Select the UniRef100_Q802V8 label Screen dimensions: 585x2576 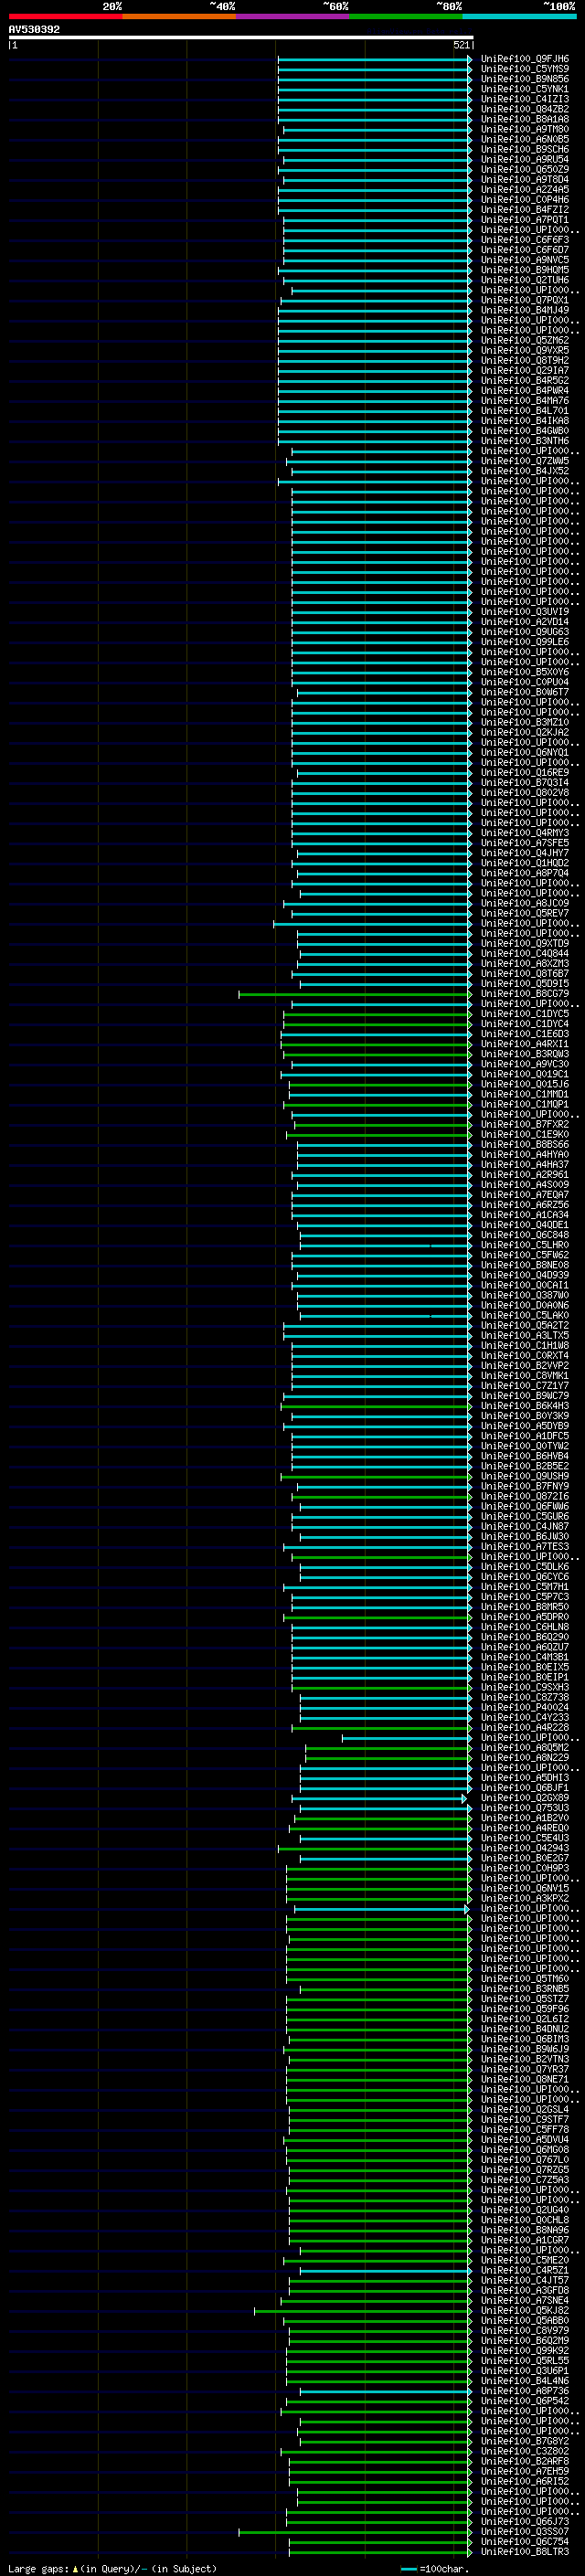pyautogui.click(x=524, y=792)
